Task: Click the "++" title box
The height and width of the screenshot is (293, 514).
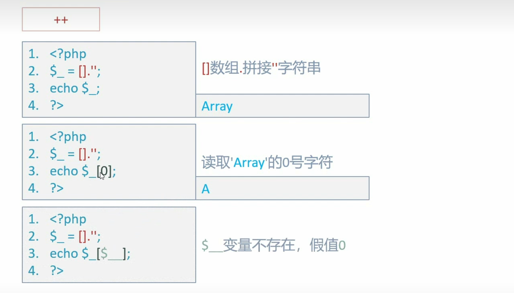Action: point(61,20)
